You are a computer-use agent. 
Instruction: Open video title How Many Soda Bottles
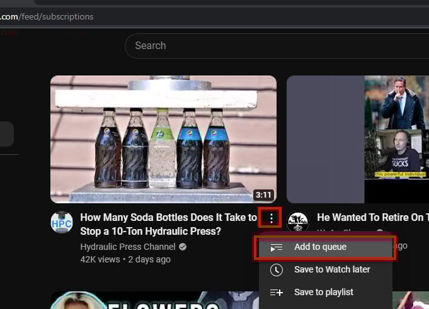point(169,224)
